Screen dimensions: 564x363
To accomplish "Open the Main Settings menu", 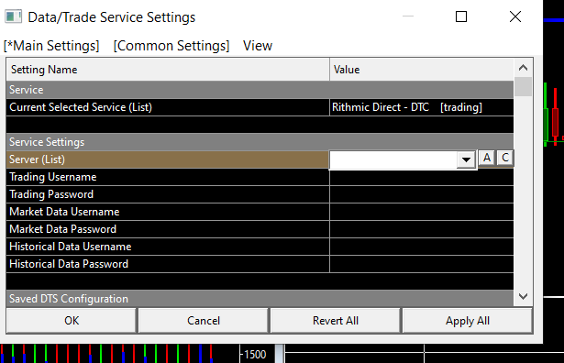I will pos(51,46).
